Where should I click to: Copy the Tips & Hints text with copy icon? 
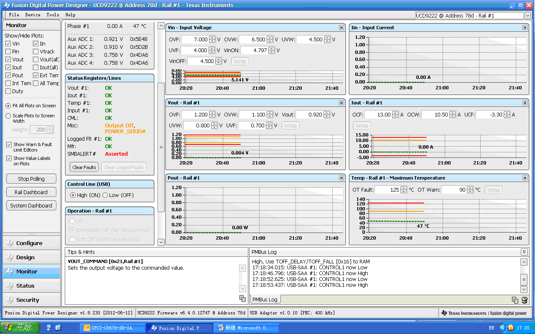point(242,298)
